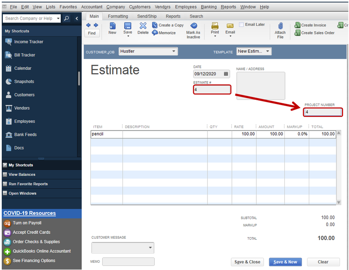Open the date calendar picker
This screenshot has width=349, height=270.
click(226, 74)
